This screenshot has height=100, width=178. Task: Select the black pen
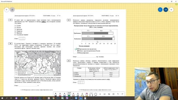click(x=56, y=94)
